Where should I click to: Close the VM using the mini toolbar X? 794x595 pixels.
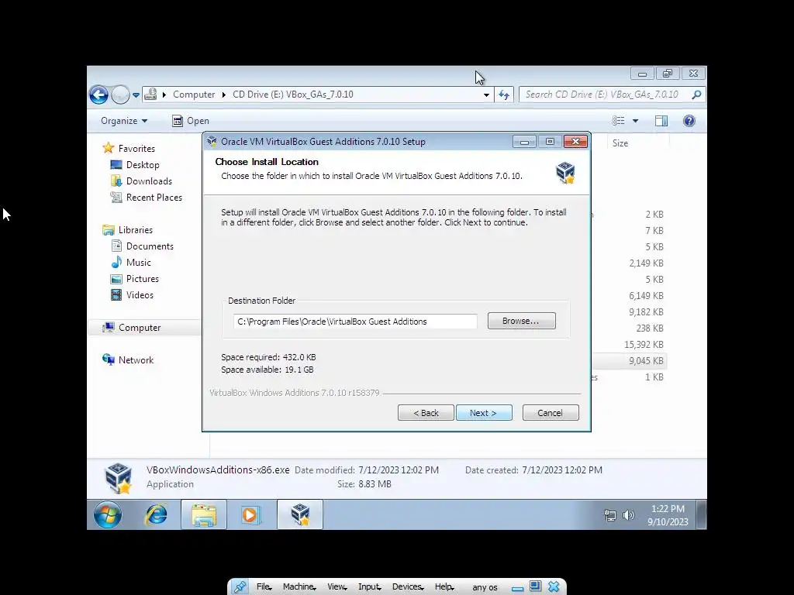coord(554,587)
